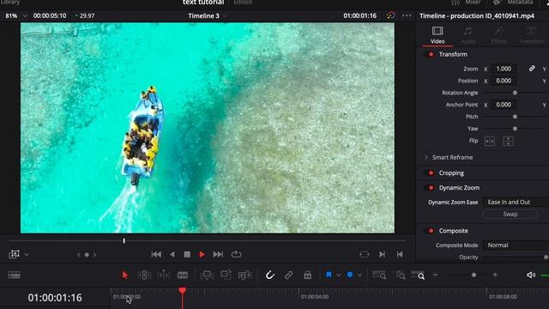Toggle the Linked Selection chain icon

pos(288,275)
